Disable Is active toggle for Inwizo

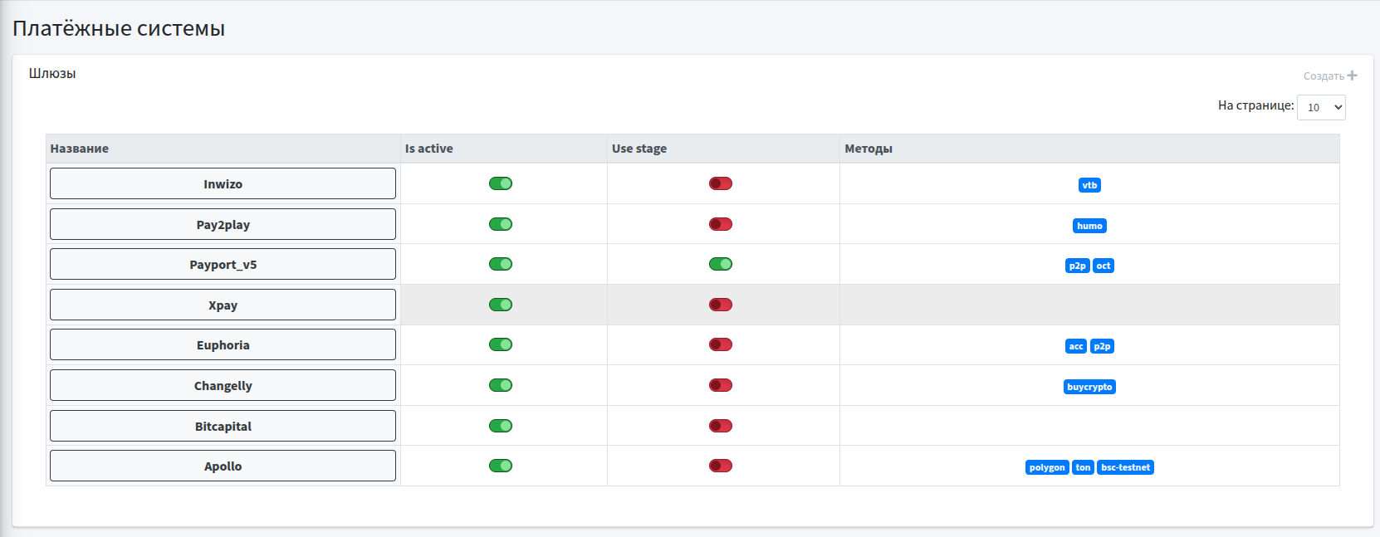click(501, 183)
